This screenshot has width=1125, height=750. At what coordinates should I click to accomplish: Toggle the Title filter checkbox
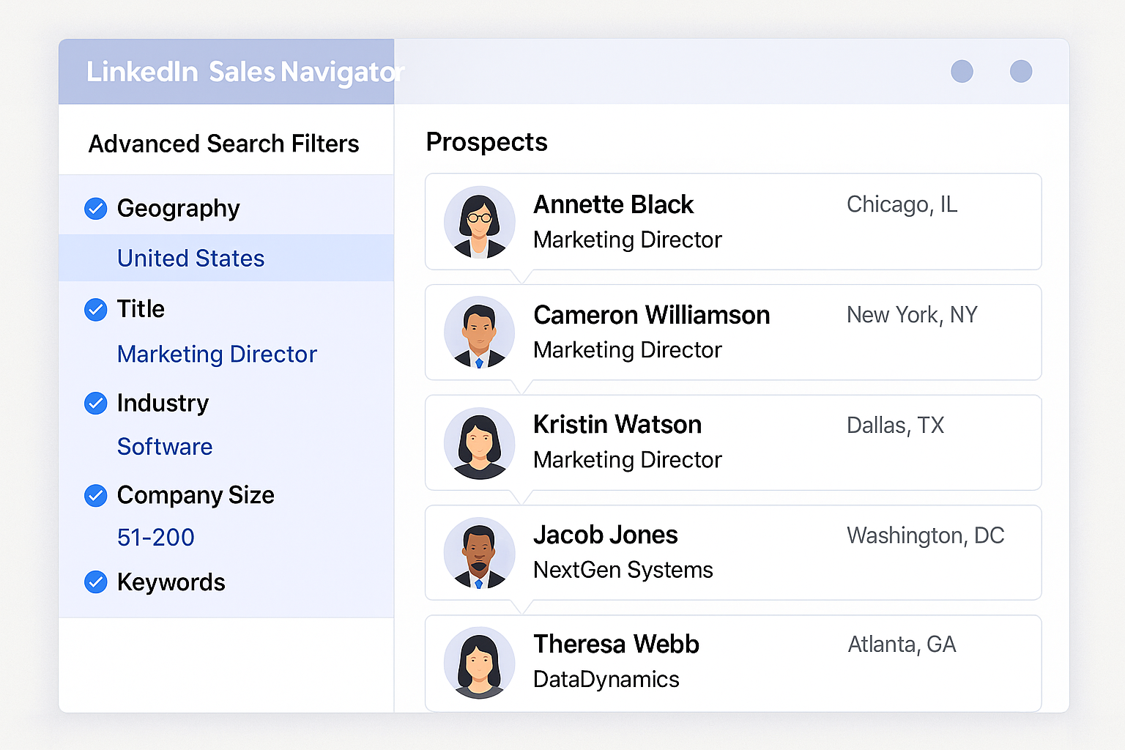(x=96, y=310)
